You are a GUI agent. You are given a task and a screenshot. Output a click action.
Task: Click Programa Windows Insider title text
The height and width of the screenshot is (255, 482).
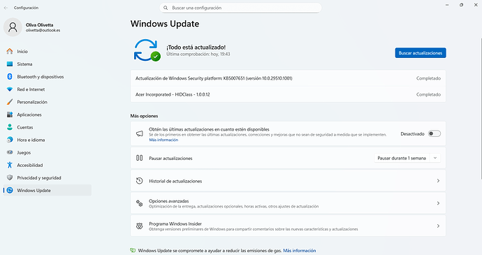click(x=175, y=224)
